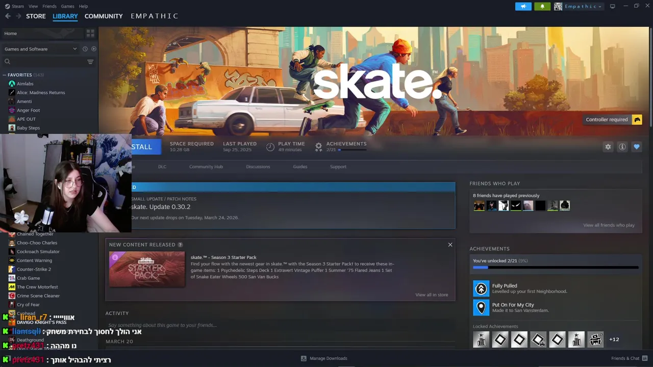The image size is (653, 367).
Task: Open the View menu
Action: click(x=33, y=6)
